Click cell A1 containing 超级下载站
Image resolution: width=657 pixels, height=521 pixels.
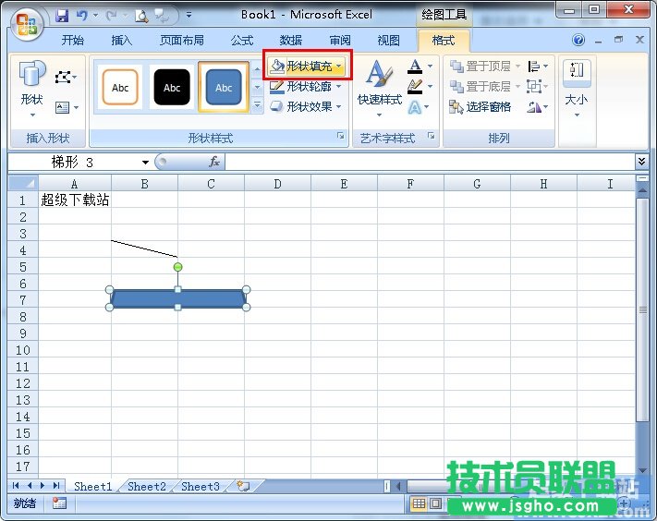pos(74,200)
